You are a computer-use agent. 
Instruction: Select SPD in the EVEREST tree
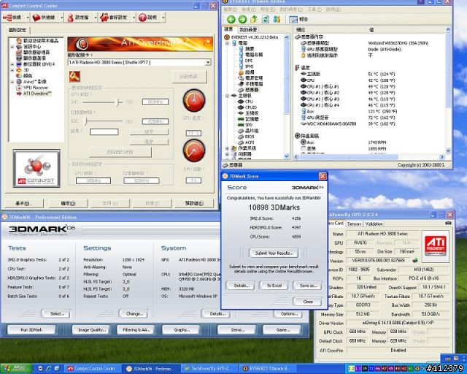pyautogui.click(x=249, y=125)
